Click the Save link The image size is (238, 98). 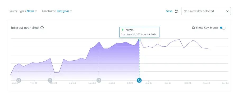(x=169, y=11)
